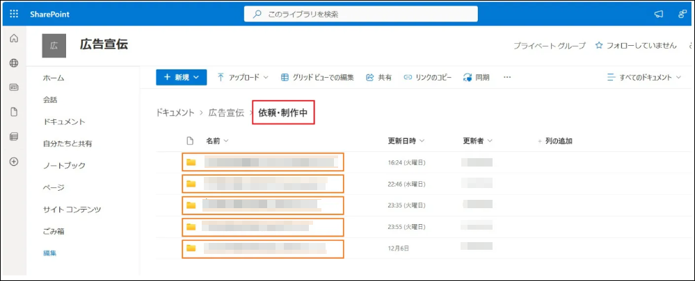The height and width of the screenshot is (281, 695).
Task: Open the more commands ellipsis
Action: point(507,77)
